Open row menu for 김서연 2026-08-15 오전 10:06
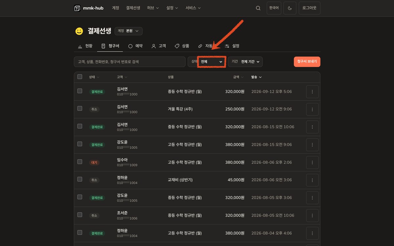 click(x=312, y=127)
